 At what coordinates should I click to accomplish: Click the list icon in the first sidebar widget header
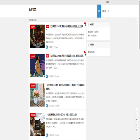pyautogui.click(x=89, y=24)
